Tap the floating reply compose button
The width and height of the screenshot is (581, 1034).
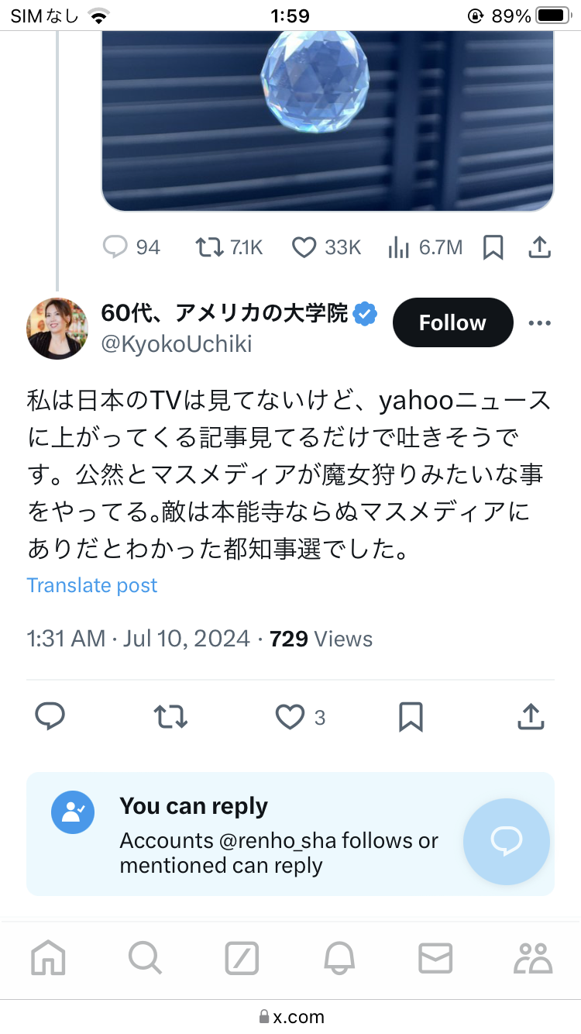tap(507, 842)
